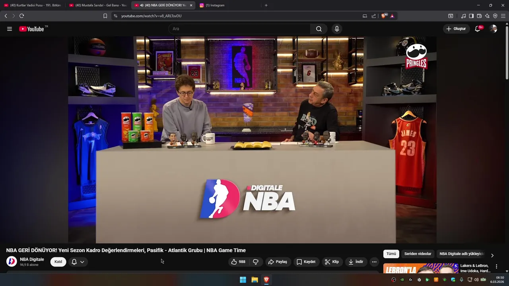Open the taskbar volume icon

(476, 280)
